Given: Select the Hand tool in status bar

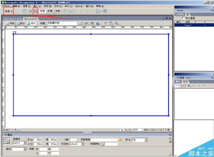Looking at the screenshot, I should point(126,130).
